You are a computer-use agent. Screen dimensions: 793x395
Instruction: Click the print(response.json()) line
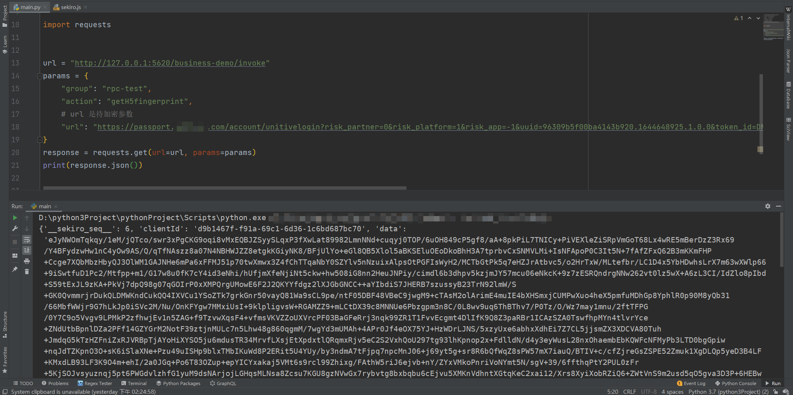(x=93, y=165)
